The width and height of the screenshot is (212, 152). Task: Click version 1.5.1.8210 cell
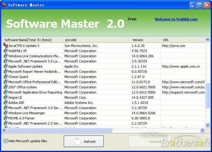pos(140,103)
